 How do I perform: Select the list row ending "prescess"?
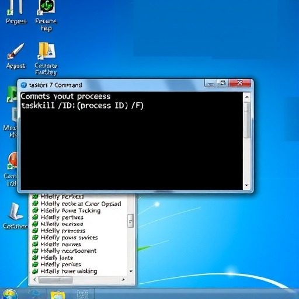(x=58, y=231)
